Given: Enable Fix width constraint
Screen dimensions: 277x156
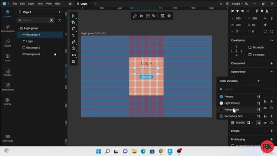Looking at the screenshot, I should click(x=250, y=47).
